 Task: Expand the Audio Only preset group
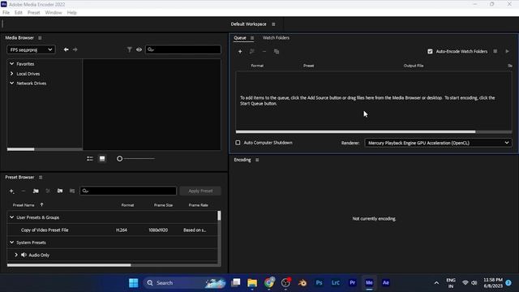point(16,255)
